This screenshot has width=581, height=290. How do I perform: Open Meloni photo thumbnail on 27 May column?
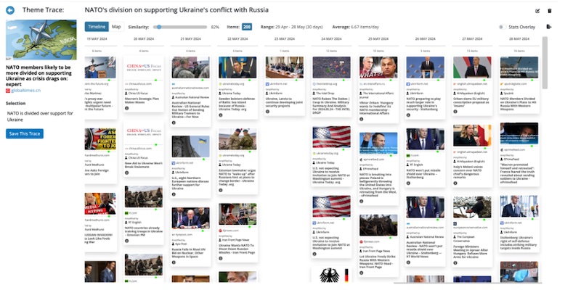click(472, 136)
